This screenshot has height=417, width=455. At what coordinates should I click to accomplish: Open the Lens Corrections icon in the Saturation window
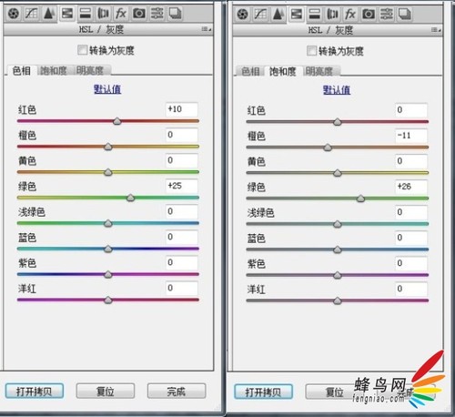point(332,15)
